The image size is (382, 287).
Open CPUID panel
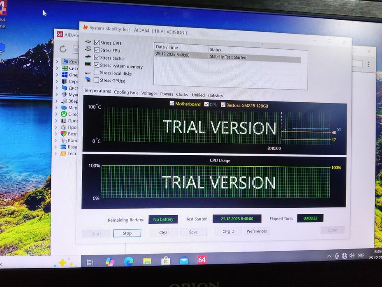[228, 232]
